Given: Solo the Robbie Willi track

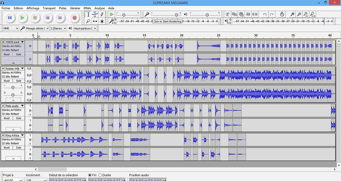Looking at the screenshot, I should (19, 81).
